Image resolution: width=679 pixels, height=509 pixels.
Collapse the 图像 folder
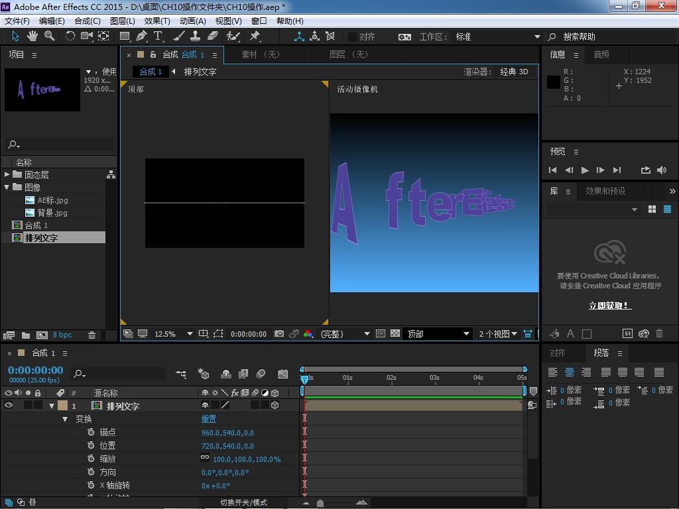(x=7, y=187)
